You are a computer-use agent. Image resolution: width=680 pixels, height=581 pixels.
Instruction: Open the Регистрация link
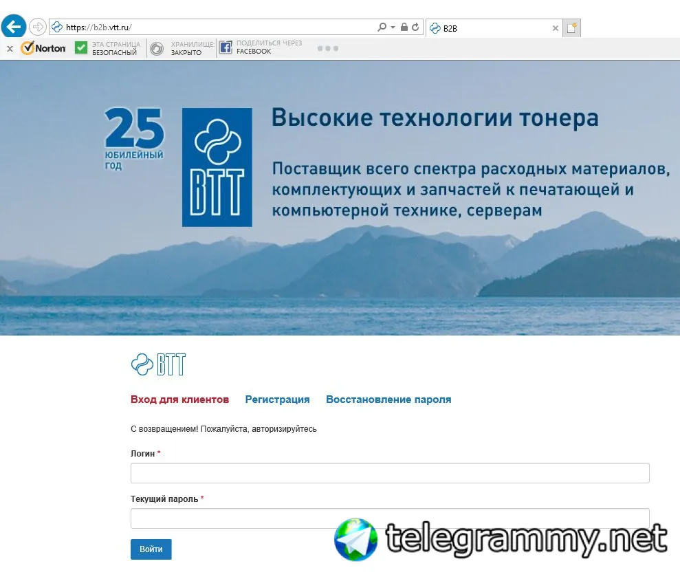[277, 399]
